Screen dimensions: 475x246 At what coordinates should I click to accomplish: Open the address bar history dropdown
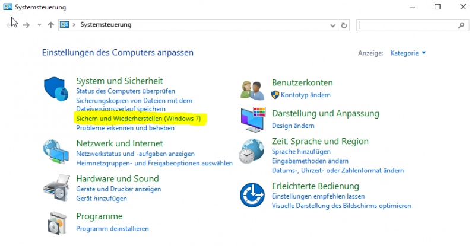point(332,25)
